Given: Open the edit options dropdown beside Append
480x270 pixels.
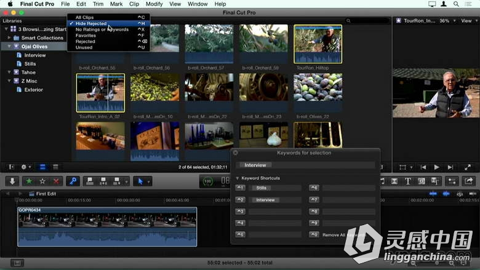Looking at the screenshot, I should (x=126, y=182).
